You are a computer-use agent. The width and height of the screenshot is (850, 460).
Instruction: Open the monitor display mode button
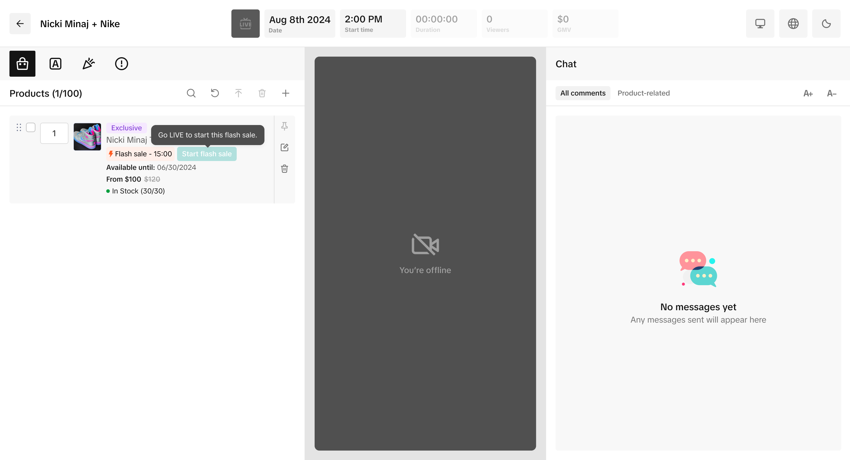tap(760, 23)
